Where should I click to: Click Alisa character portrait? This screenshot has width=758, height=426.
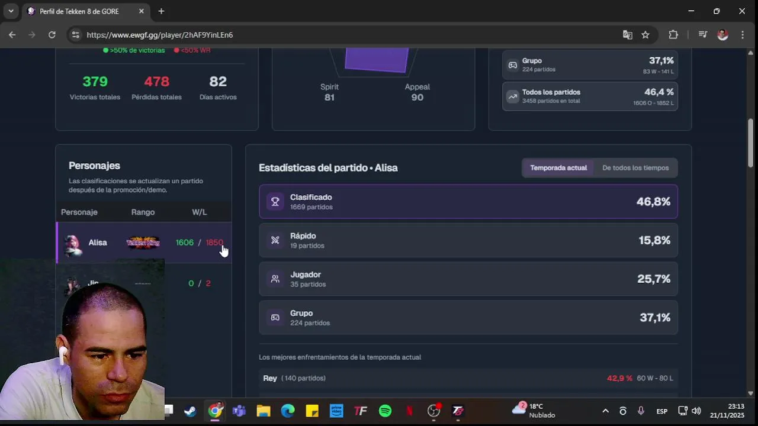point(73,243)
